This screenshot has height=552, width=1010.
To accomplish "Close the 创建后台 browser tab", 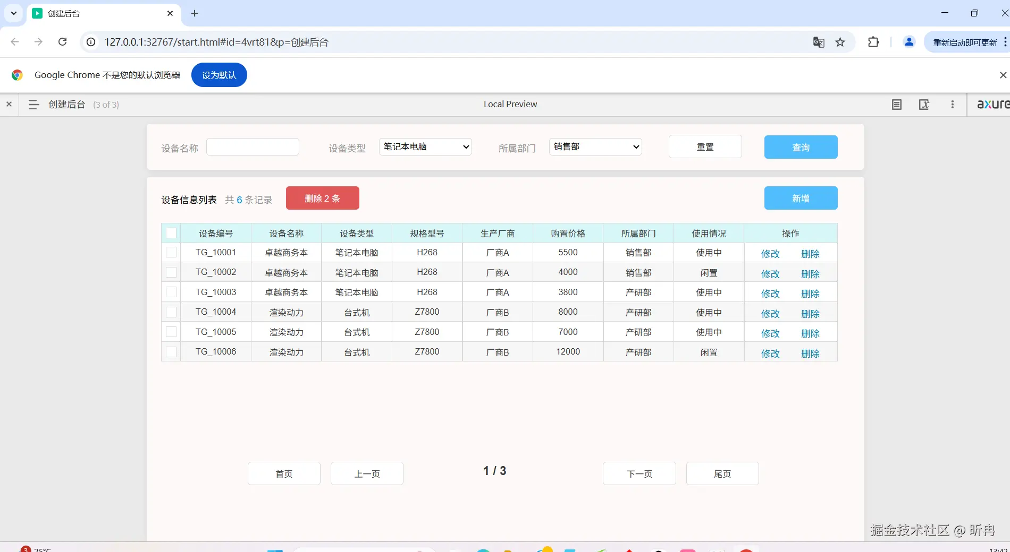I will click(x=170, y=13).
